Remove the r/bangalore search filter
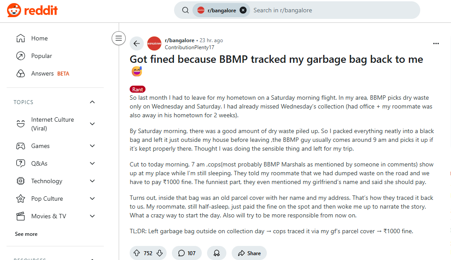 [x=243, y=10]
